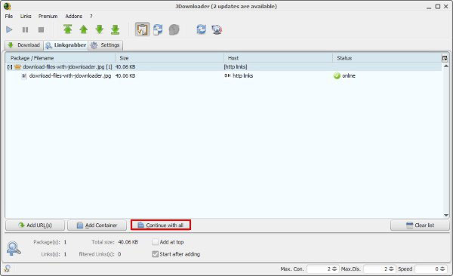
Task: Open the File menu
Action: click(x=8, y=16)
